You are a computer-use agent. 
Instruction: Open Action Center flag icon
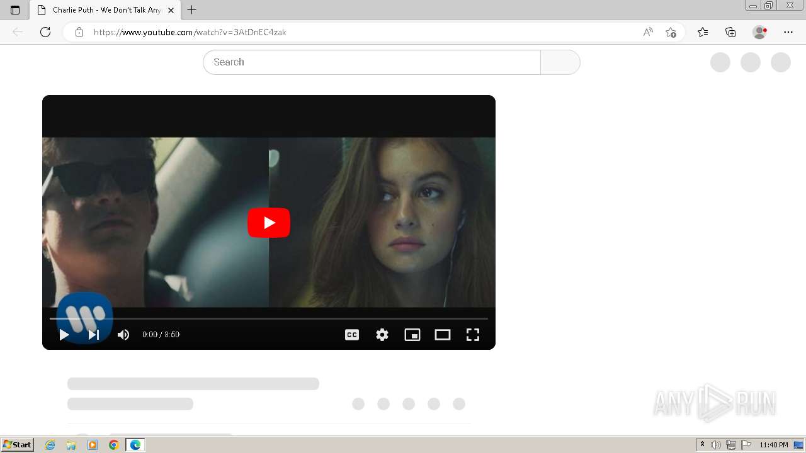(x=746, y=445)
